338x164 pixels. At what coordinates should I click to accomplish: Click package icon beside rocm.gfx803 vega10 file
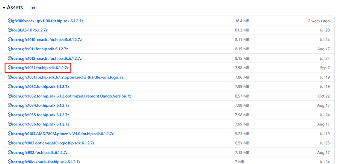click(10, 143)
